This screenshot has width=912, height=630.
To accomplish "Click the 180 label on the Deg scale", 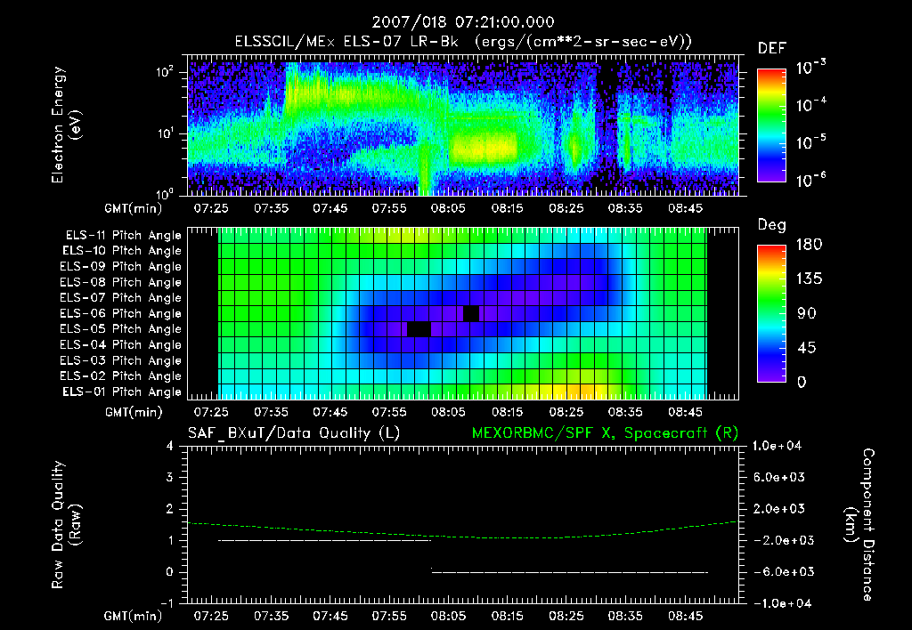I will pyautogui.click(x=809, y=244).
